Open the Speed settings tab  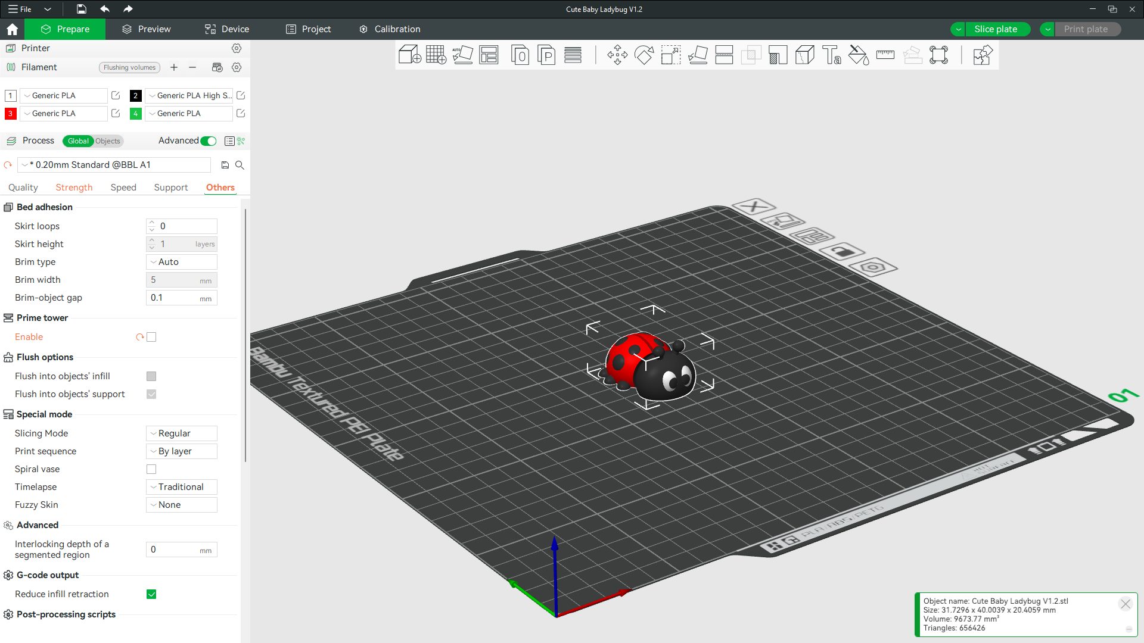[x=123, y=188]
